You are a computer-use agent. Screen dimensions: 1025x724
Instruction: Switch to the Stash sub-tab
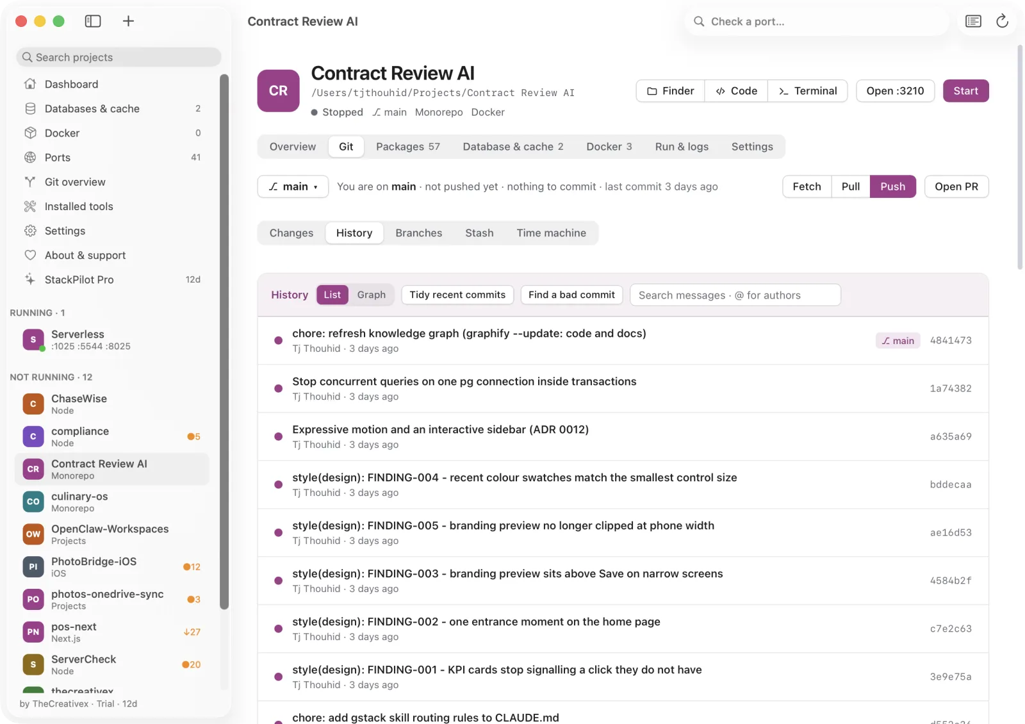point(479,233)
